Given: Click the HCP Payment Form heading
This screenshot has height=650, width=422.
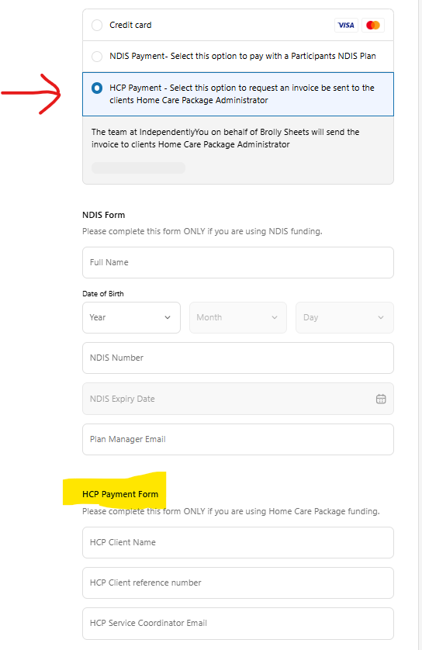Looking at the screenshot, I should [x=120, y=494].
